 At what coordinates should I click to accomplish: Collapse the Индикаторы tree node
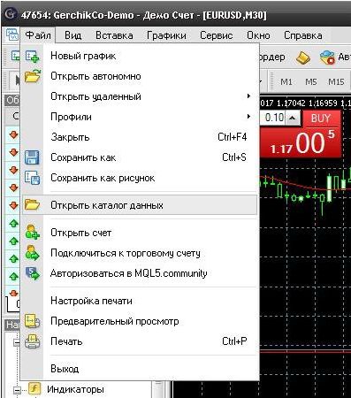[x=17, y=390]
